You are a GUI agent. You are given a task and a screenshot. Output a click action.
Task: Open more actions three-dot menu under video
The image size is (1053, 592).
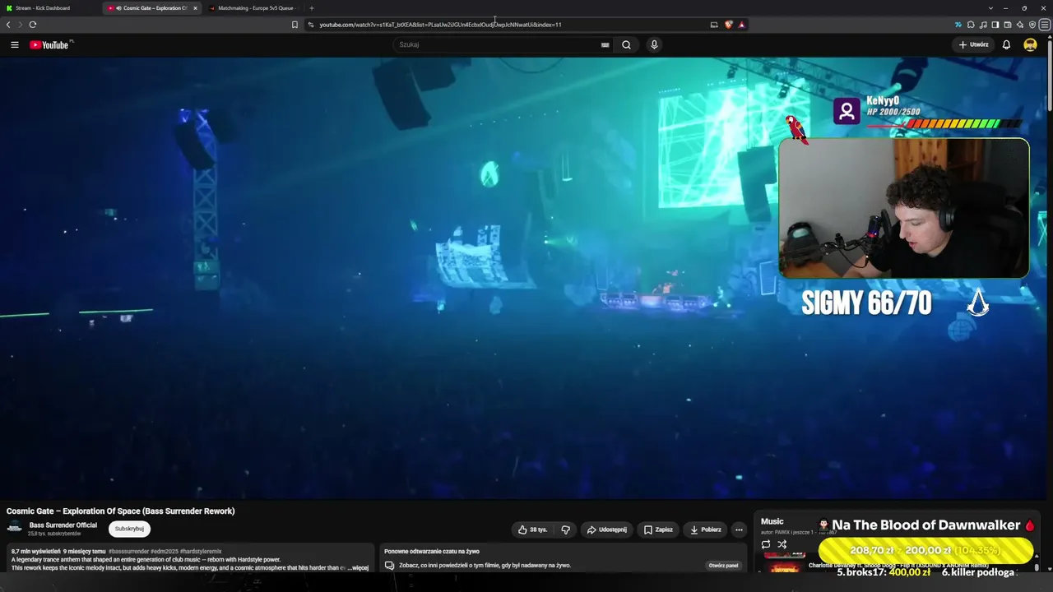[x=739, y=530]
